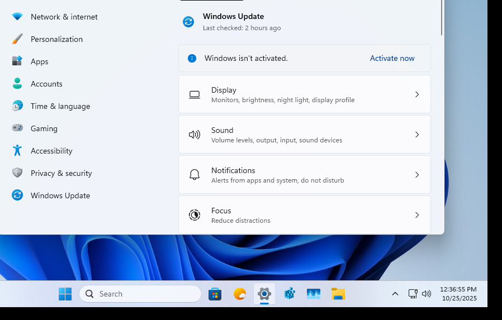This screenshot has width=502, height=320.
Task: Click the laptop Display icon
Action: (x=195, y=94)
